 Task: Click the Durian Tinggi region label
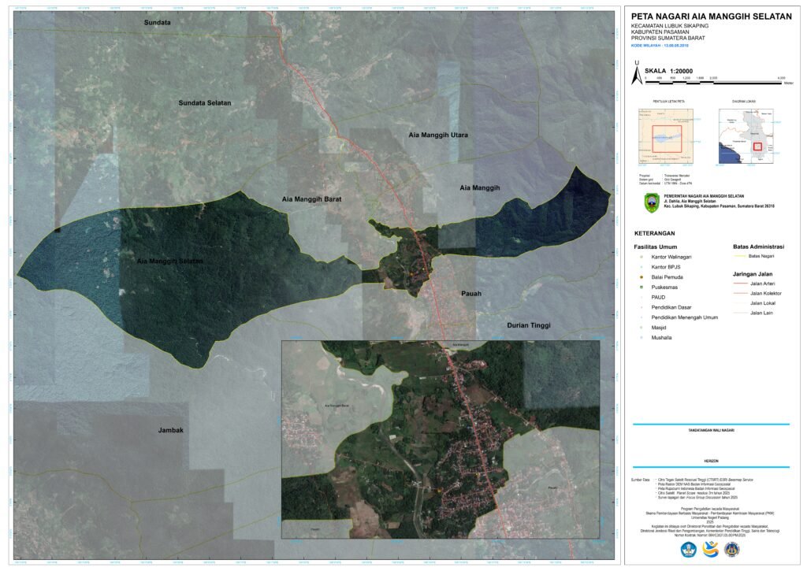(x=528, y=325)
